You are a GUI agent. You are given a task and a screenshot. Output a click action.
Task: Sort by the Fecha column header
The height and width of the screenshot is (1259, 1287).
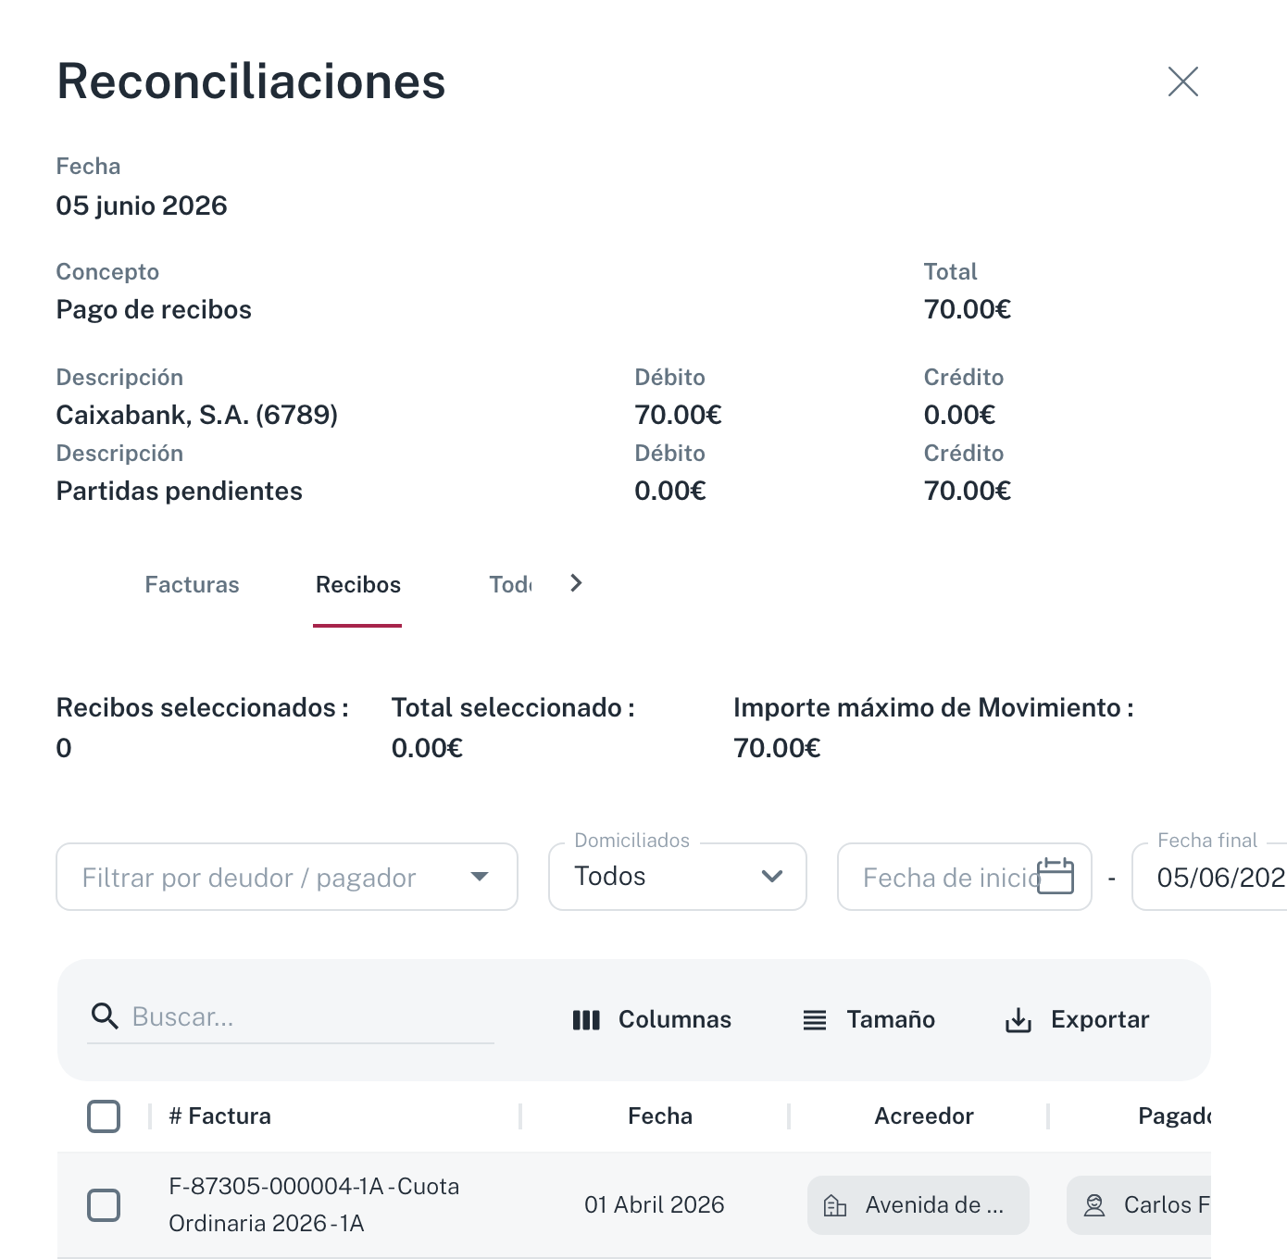click(x=660, y=1116)
